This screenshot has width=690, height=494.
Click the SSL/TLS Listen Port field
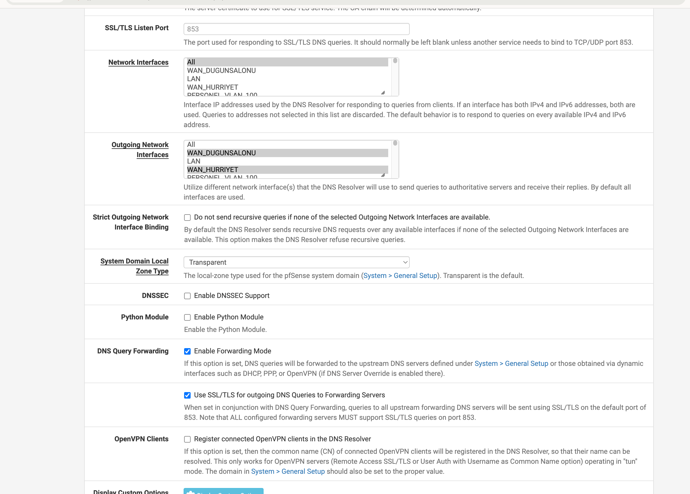[x=296, y=29]
